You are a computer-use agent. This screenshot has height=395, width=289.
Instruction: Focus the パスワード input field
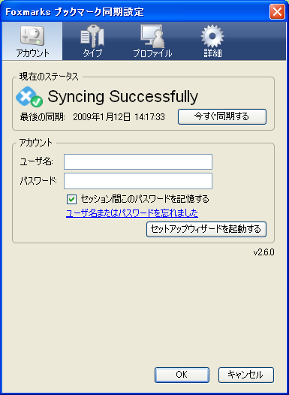[138, 181]
